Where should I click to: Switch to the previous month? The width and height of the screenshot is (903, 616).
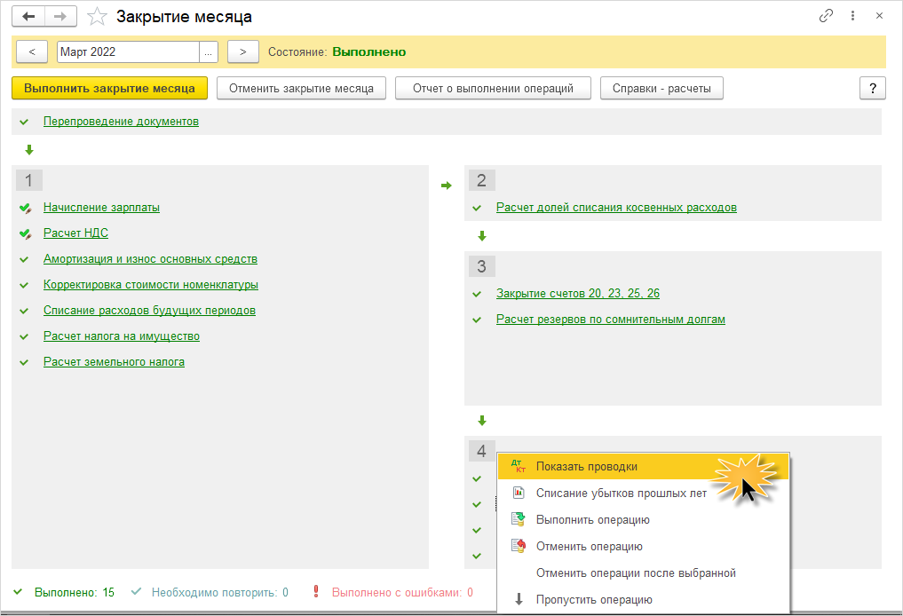32,52
